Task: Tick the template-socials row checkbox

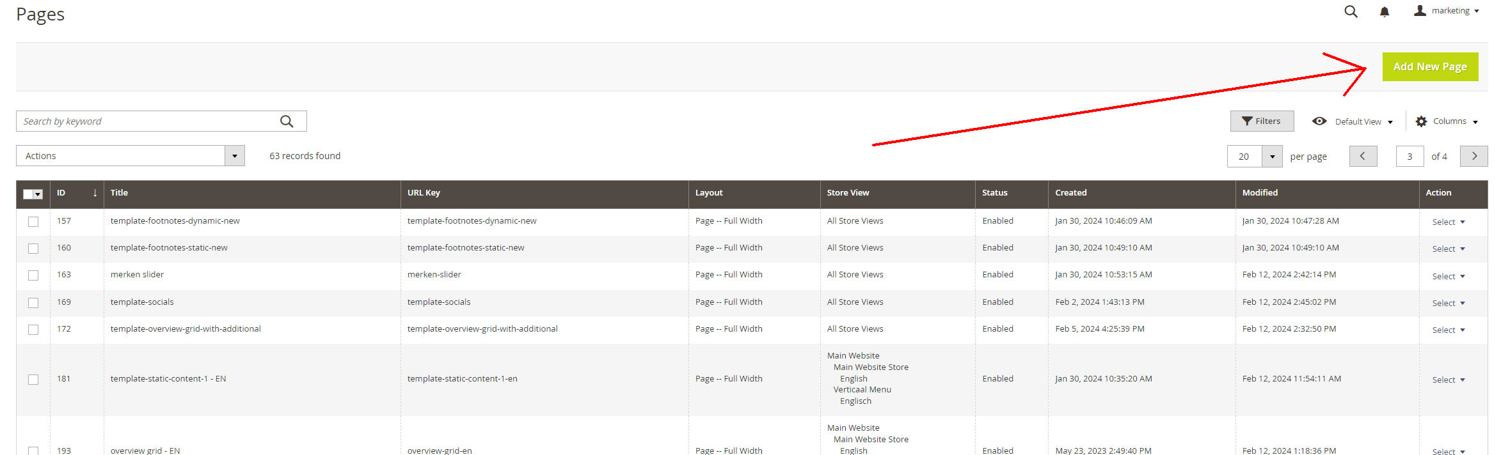Action: [33, 303]
